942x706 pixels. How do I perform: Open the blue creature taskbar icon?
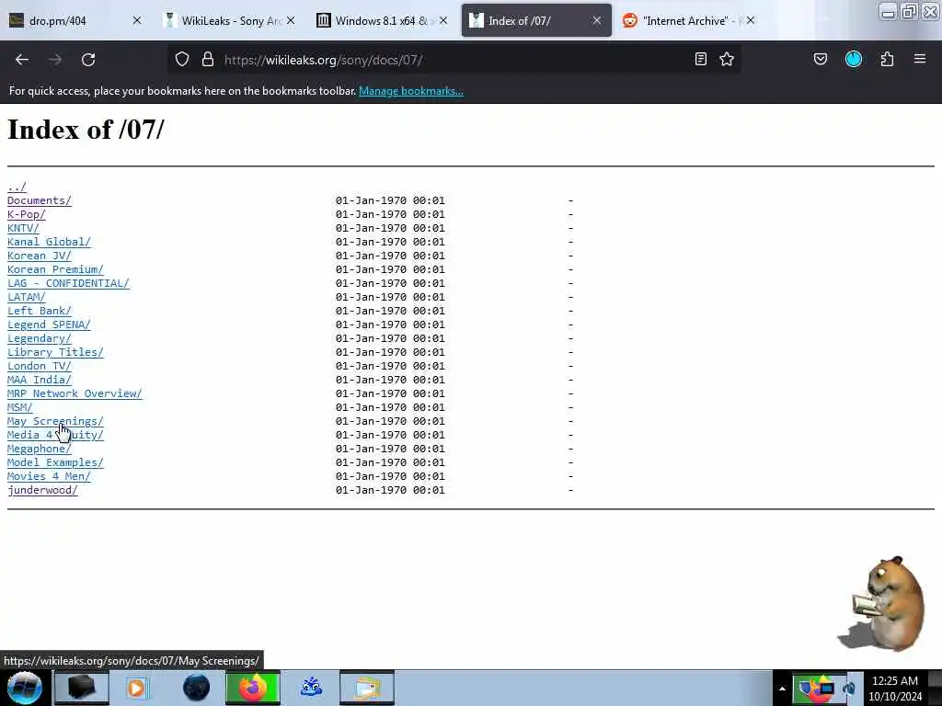point(311,688)
